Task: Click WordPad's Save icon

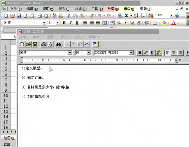Action: (35, 44)
